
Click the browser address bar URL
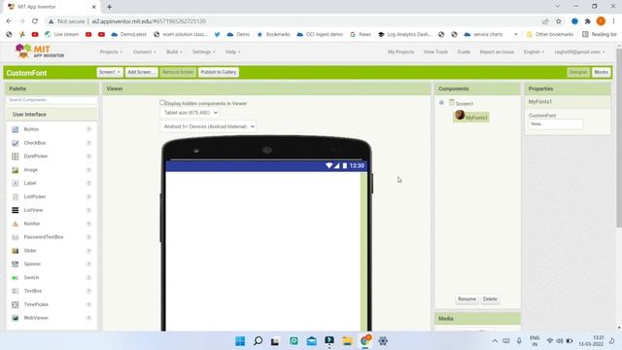pyautogui.click(x=149, y=21)
